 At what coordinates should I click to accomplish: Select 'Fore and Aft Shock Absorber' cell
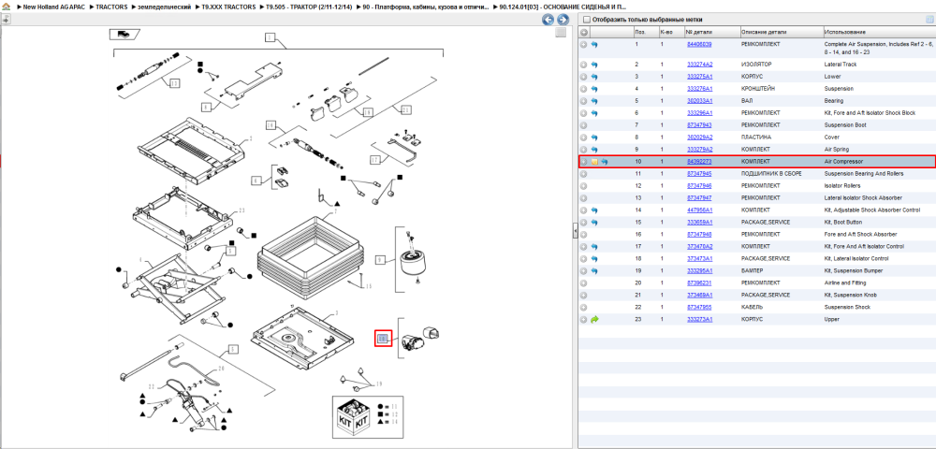tap(860, 235)
